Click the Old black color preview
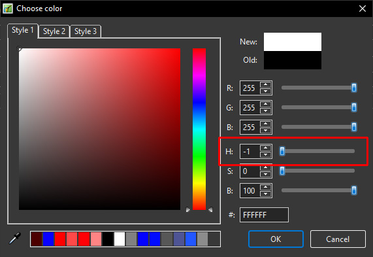373x257 pixels. click(293, 60)
